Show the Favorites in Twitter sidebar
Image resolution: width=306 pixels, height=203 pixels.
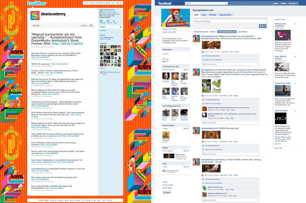[x=103, y=30]
